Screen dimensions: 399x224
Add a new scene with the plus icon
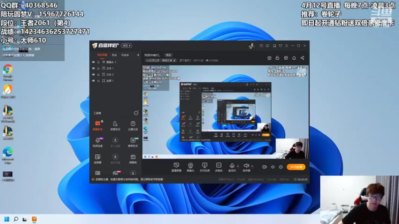point(138,55)
